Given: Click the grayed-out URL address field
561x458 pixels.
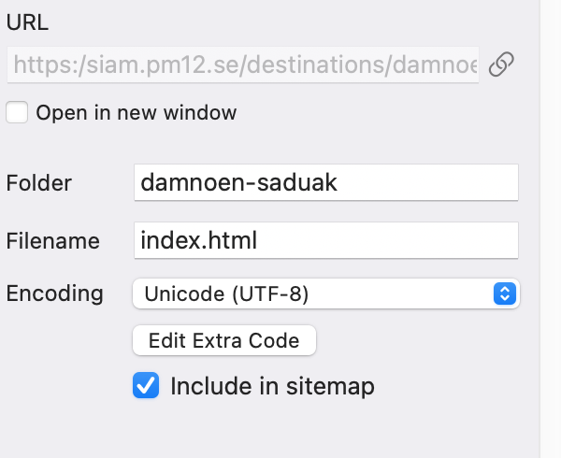Looking at the screenshot, I should [243, 65].
